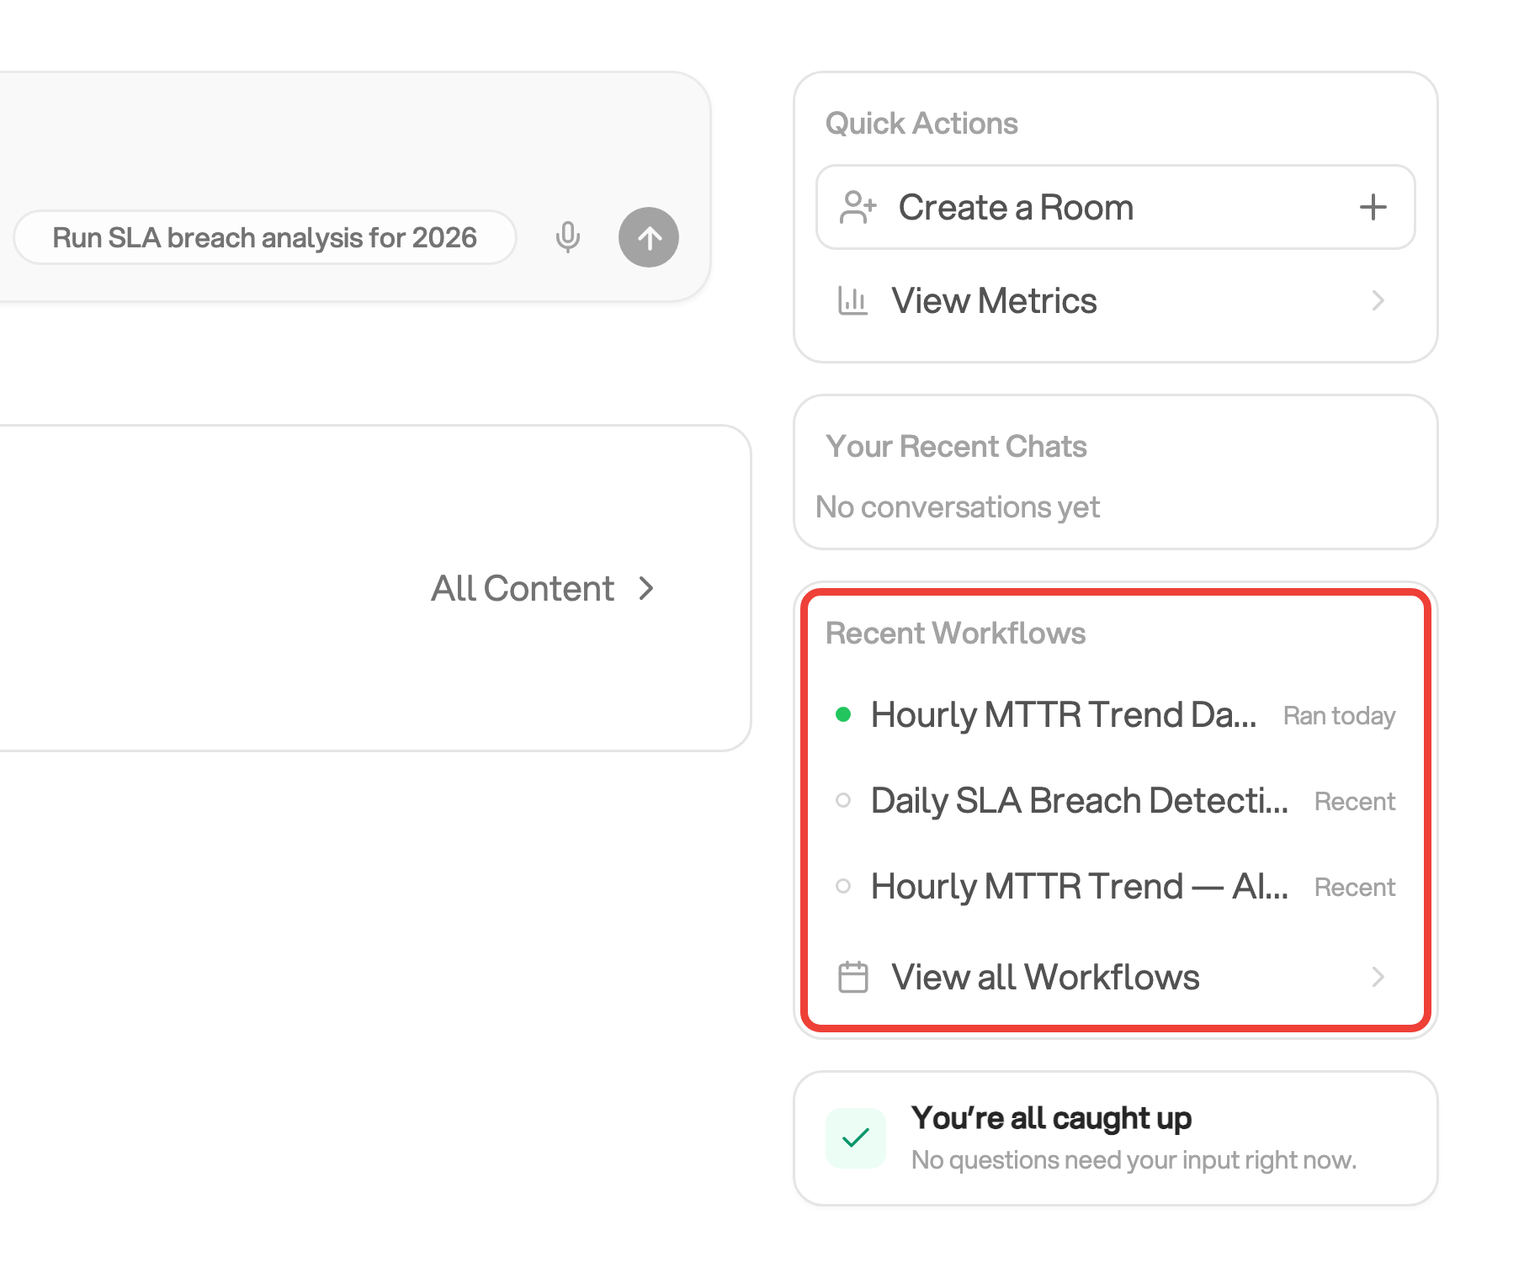Click 'Recent' beside Daily SLA Breach Detecti...
The image size is (1540, 1262).
(1355, 801)
